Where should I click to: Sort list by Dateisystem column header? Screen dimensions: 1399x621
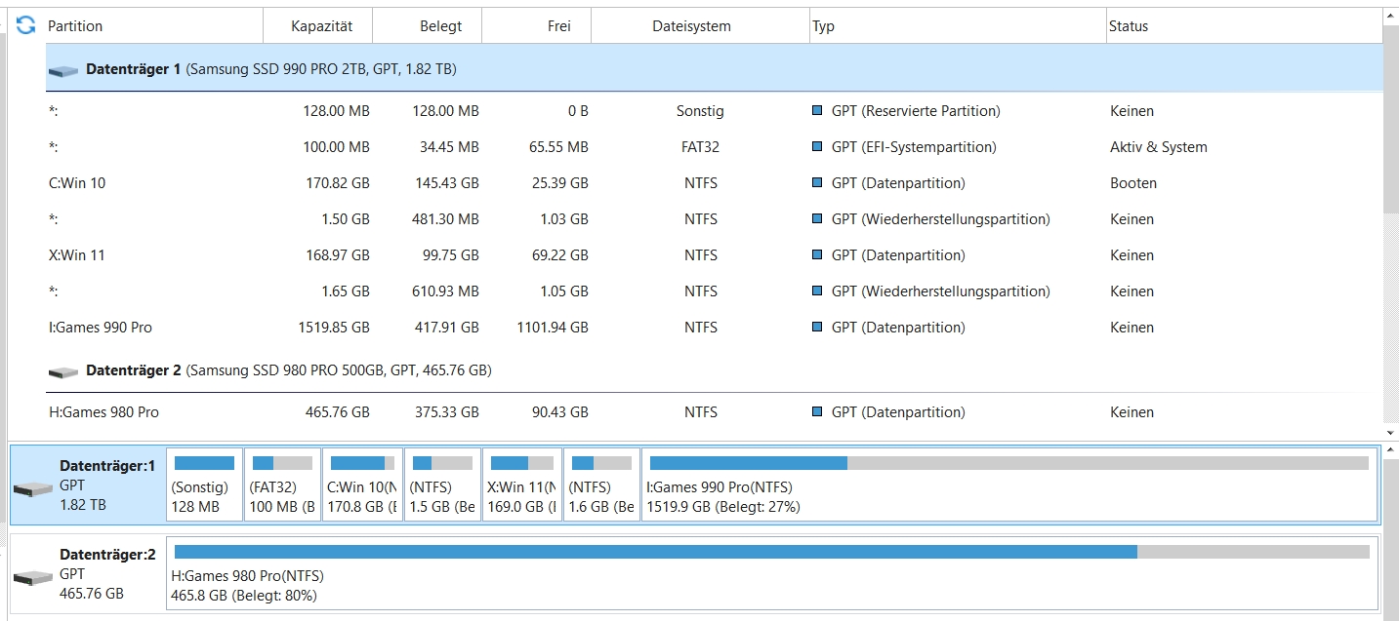(700, 26)
